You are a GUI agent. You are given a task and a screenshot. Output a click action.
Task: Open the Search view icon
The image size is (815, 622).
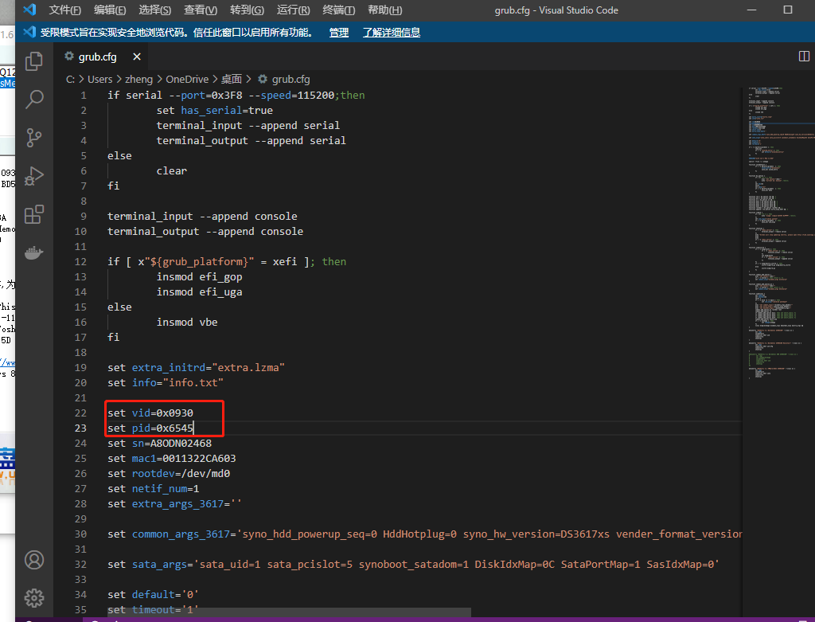click(x=34, y=100)
